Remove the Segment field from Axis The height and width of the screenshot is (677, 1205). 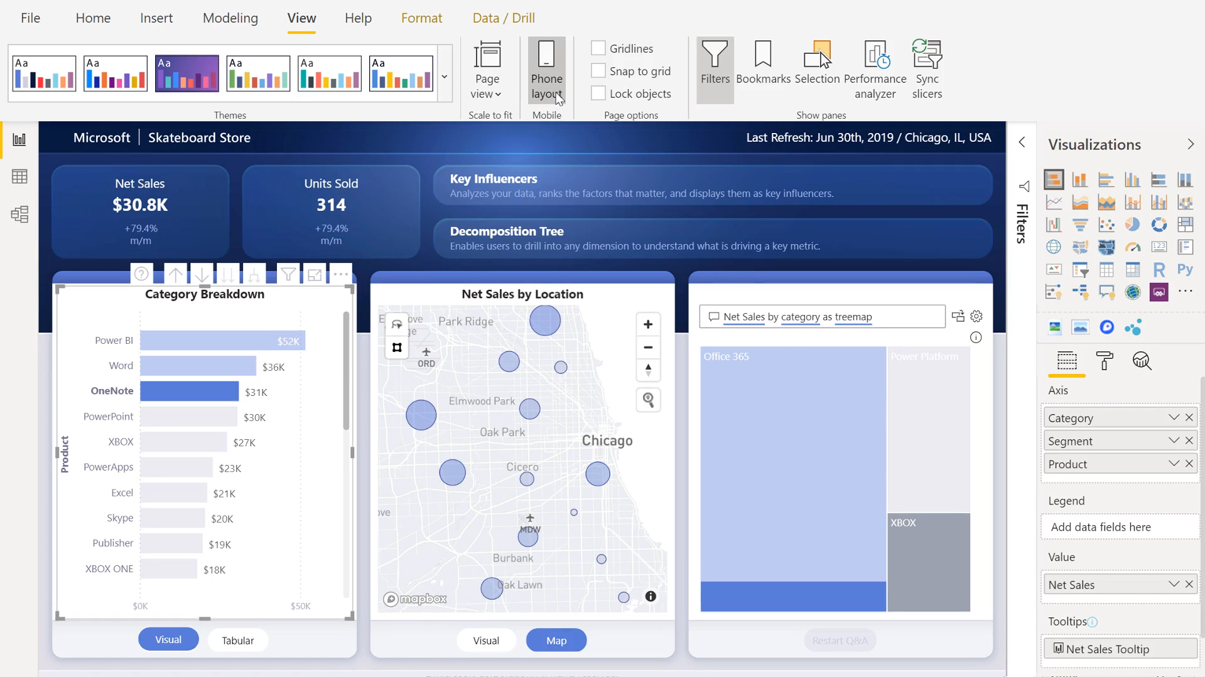[1189, 440]
